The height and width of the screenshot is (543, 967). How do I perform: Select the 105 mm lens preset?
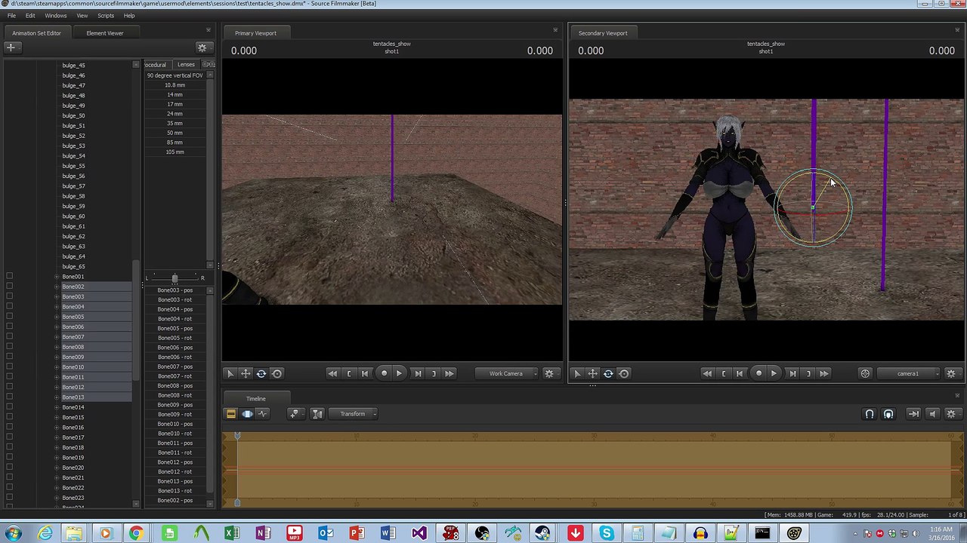(x=175, y=152)
